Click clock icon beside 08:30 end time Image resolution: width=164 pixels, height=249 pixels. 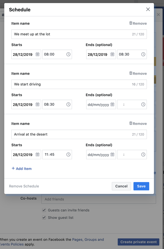pos(143,54)
